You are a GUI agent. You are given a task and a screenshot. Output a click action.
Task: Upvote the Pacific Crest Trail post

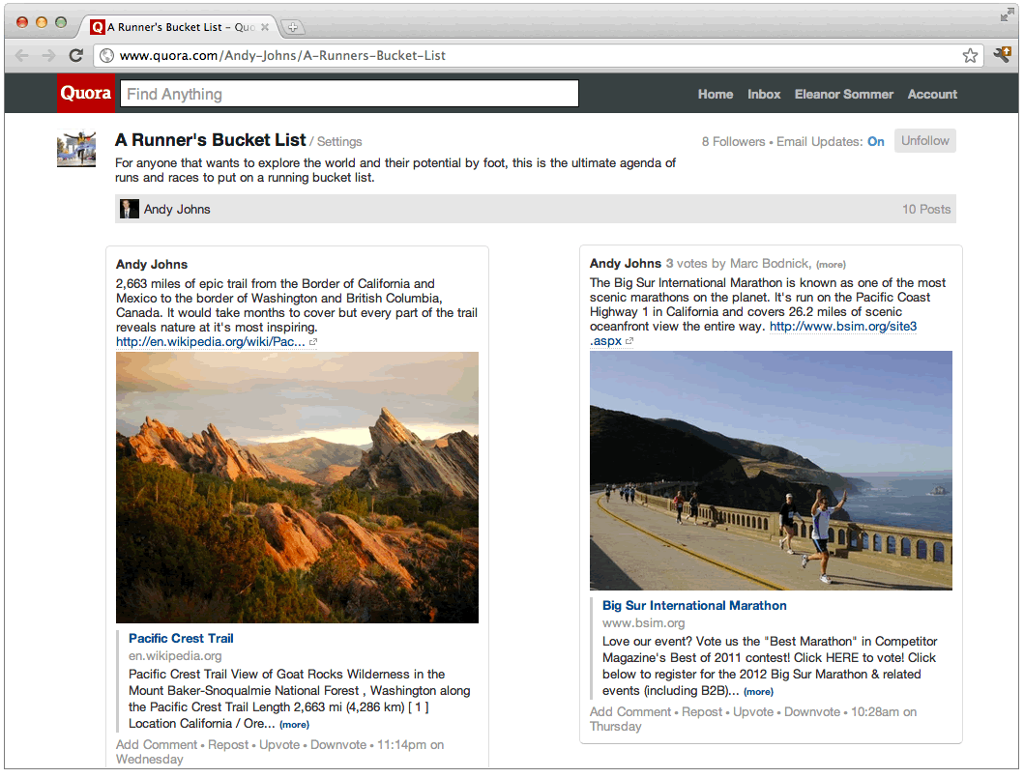279,745
